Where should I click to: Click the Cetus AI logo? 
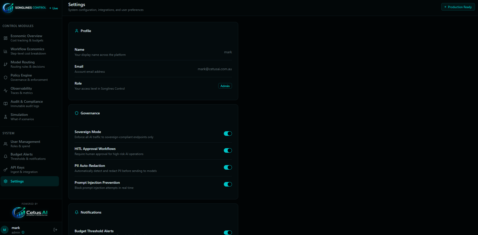click(x=30, y=213)
